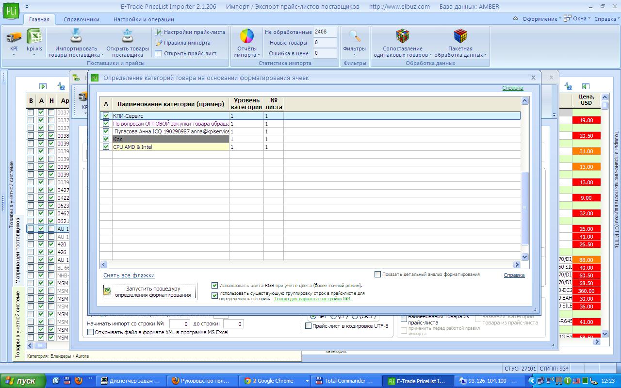The width and height of the screenshot is (621, 388).
Task: Click the Запустить процедуру button icon
Action: [107, 291]
